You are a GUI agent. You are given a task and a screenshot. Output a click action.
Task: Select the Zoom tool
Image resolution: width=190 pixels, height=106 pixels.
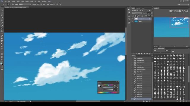coord(2,59)
